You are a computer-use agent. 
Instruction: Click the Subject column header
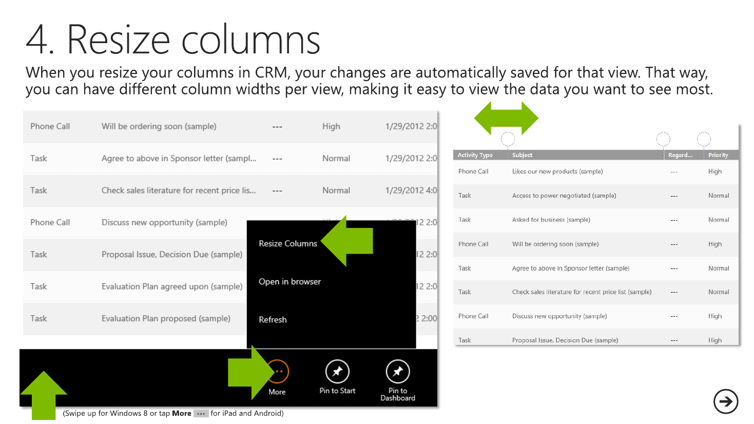(x=523, y=155)
